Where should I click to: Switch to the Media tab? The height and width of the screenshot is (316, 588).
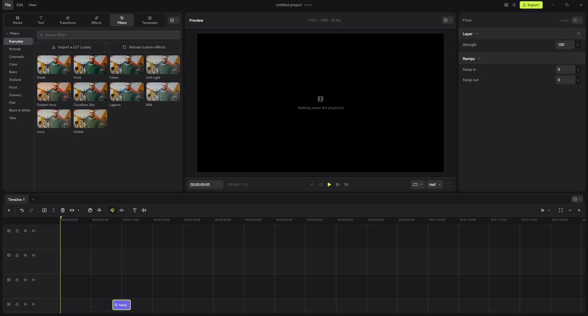(17, 20)
